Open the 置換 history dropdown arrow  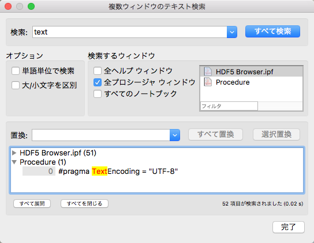click(x=175, y=135)
